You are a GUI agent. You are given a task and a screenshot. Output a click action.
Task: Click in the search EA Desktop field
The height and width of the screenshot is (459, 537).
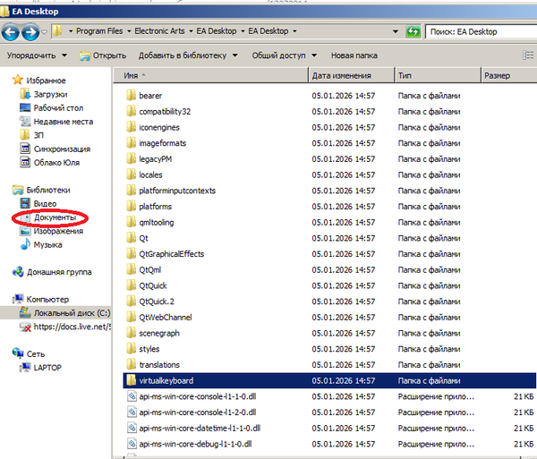[x=477, y=31]
